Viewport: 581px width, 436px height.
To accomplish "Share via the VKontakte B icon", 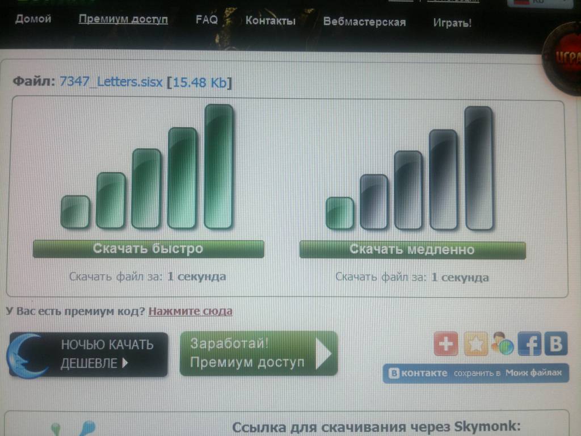I will 556,343.
